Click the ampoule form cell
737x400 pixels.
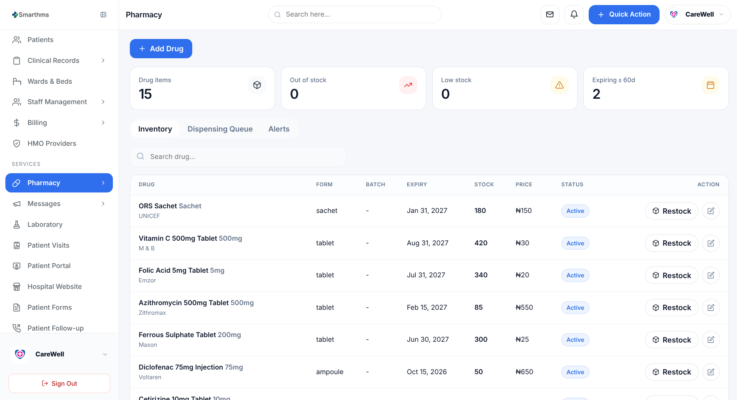pyautogui.click(x=330, y=372)
